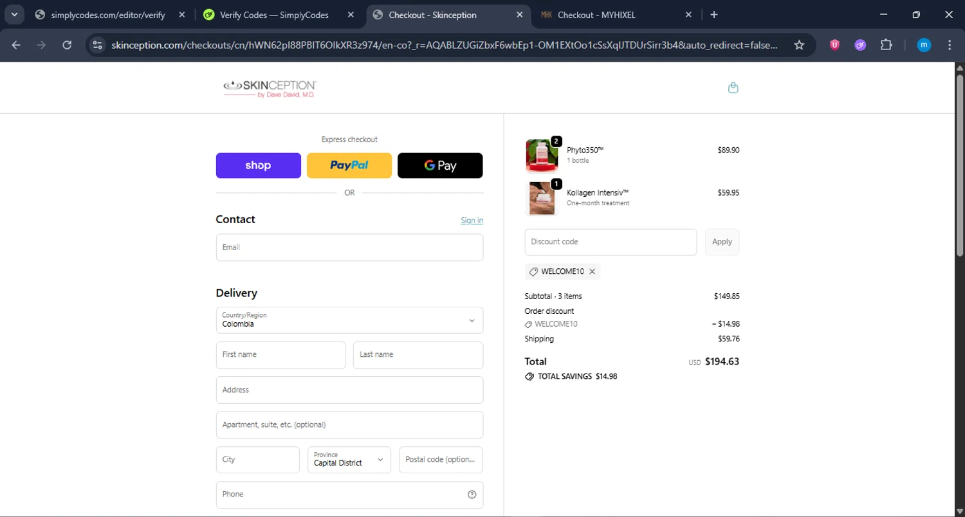Focus the Apartment, suite field
The height and width of the screenshot is (517, 965).
[x=349, y=425]
